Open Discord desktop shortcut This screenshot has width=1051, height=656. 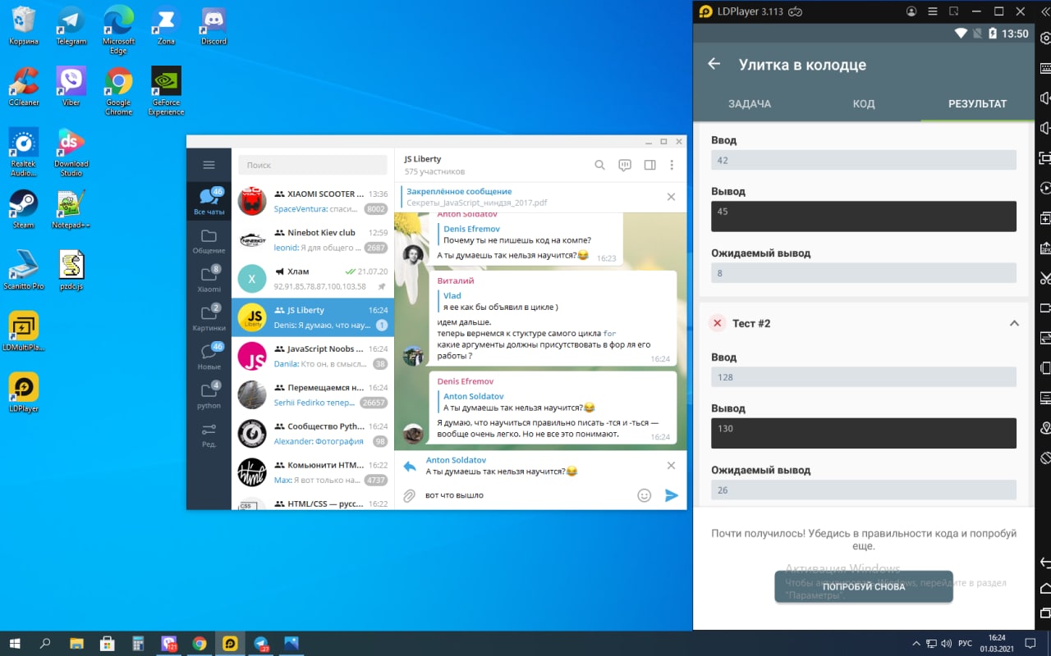[x=214, y=25]
